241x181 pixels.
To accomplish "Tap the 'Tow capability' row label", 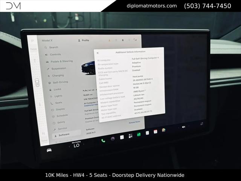I will pyautogui.click(x=108, y=113).
